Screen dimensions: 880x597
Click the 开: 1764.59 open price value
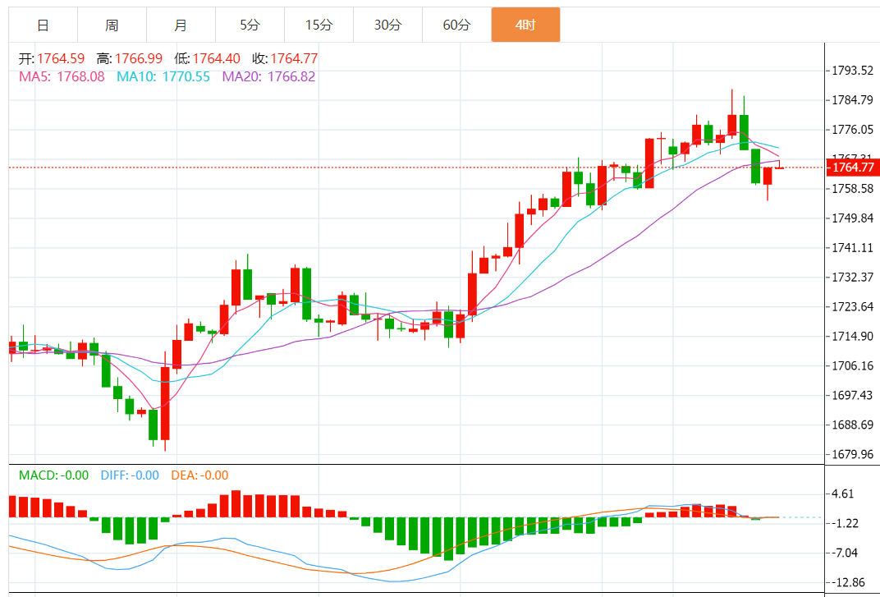click(52, 58)
